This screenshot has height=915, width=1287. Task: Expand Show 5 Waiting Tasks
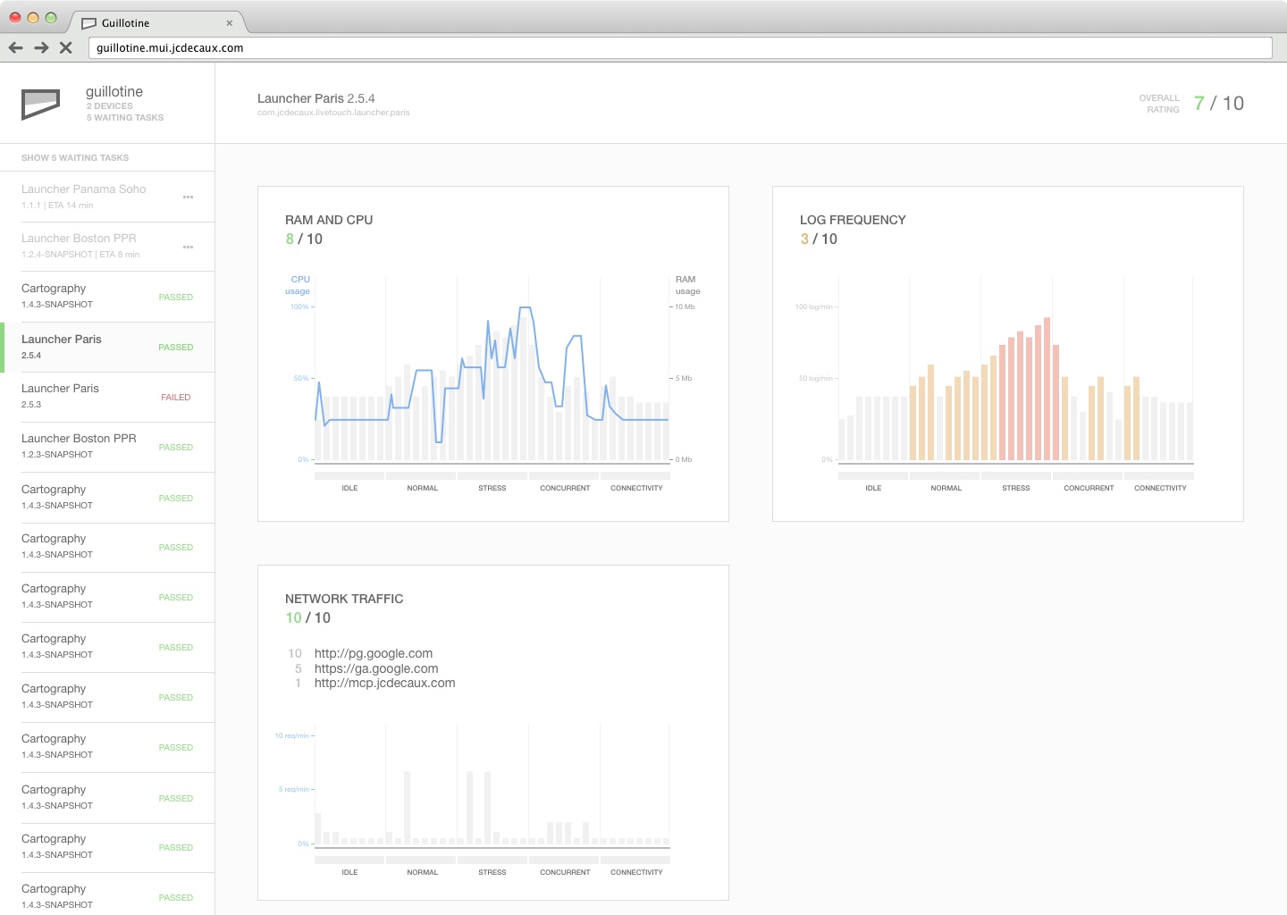pyautogui.click(x=75, y=158)
